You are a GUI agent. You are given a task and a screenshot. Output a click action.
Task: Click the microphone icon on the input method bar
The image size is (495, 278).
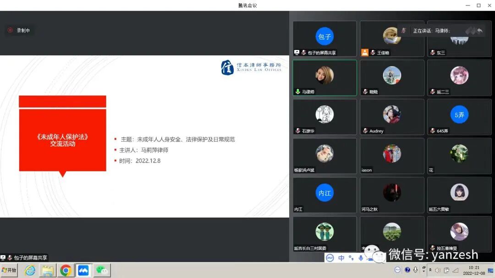[x=361, y=257]
